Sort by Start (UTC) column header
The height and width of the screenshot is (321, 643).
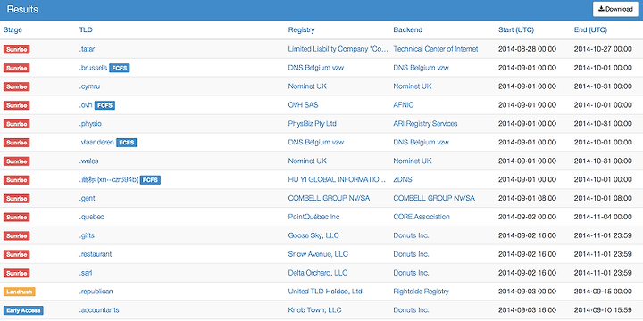(516, 30)
